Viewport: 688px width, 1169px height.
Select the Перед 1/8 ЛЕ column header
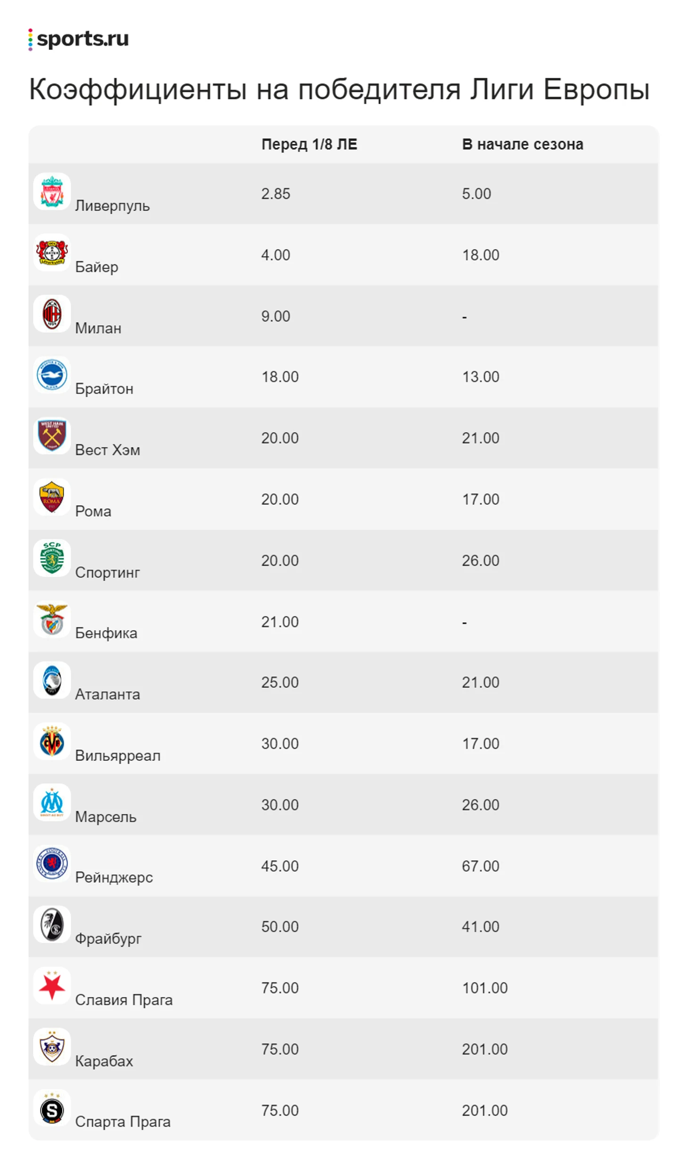309,144
